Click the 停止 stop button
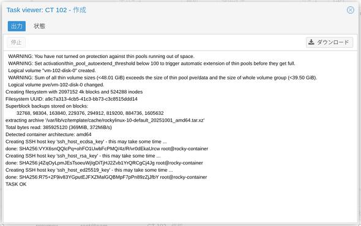 (16, 42)
